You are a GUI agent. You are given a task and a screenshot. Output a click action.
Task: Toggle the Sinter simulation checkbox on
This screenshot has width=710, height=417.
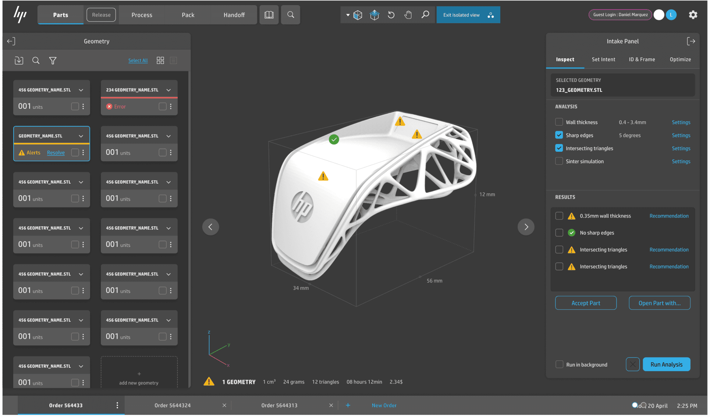[x=558, y=161]
